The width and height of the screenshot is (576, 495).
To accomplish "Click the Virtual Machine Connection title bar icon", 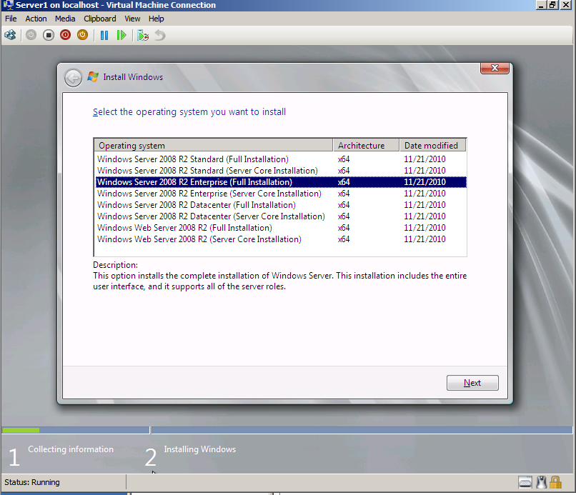I will (x=8, y=5).
